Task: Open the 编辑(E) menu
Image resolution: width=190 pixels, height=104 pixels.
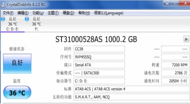Action: pyautogui.click(x=23, y=13)
